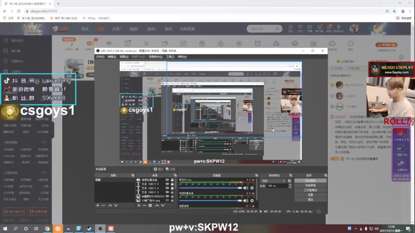Remove selected scene with minus icon

point(103,205)
